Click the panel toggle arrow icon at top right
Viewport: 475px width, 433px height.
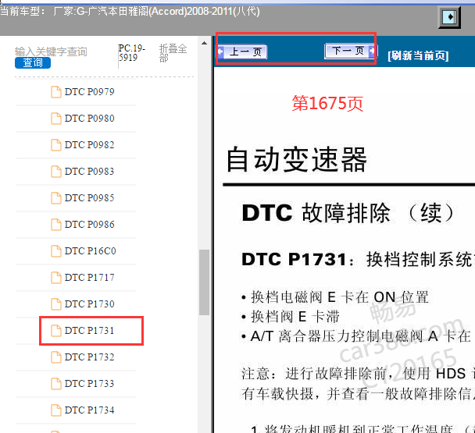449,17
